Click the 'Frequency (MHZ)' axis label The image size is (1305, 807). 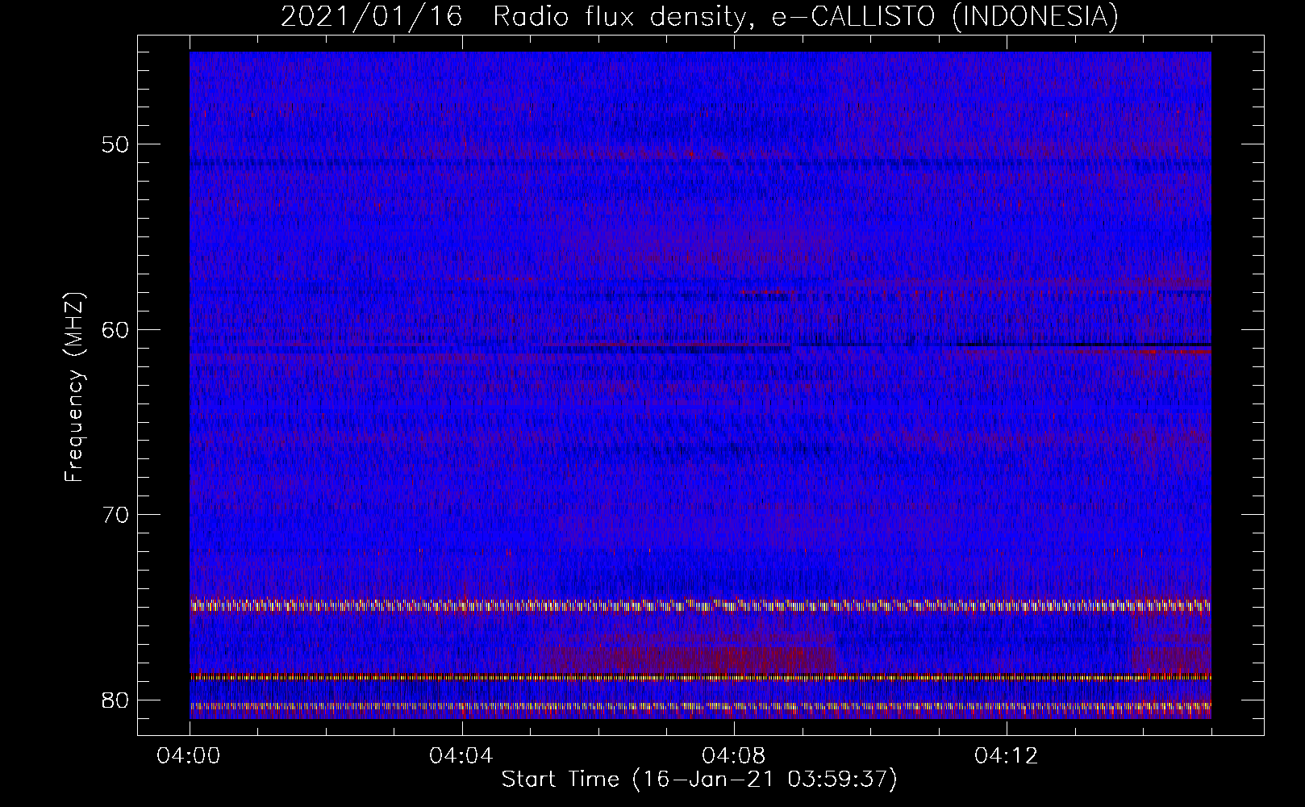tap(74, 387)
